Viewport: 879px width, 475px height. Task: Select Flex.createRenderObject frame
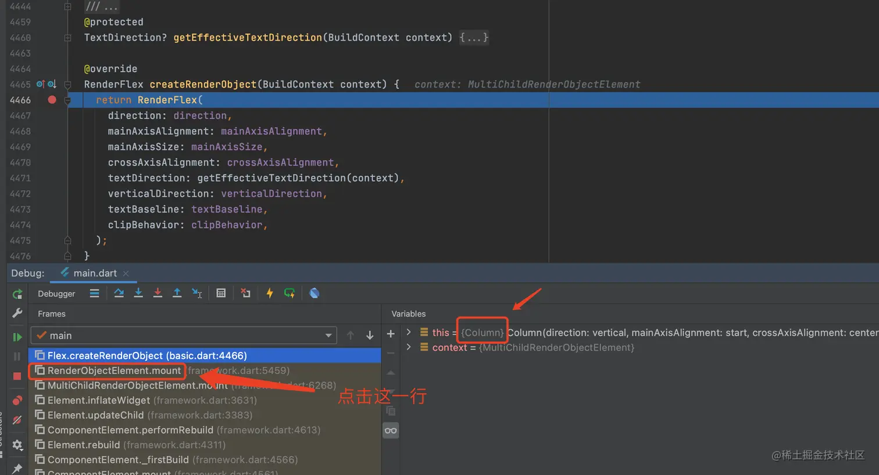pyautogui.click(x=205, y=355)
